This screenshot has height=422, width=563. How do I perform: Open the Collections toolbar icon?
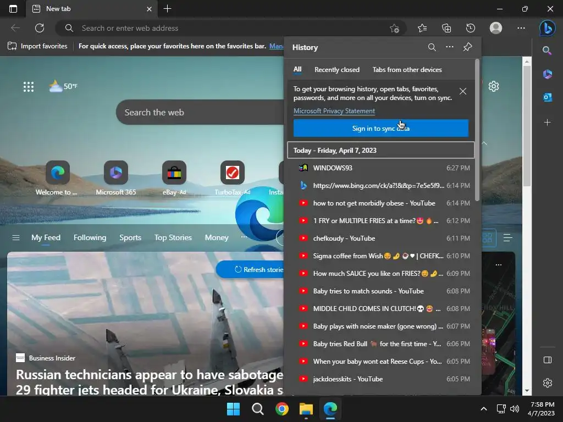pyautogui.click(x=446, y=28)
